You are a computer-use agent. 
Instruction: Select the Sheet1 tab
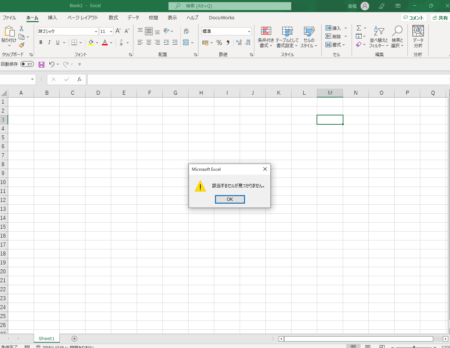pos(47,338)
